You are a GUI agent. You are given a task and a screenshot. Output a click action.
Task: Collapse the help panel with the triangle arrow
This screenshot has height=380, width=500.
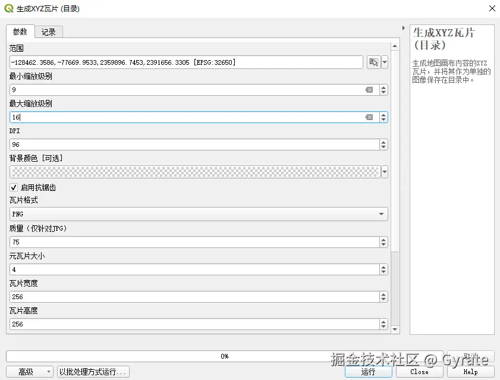click(x=403, y=28)
